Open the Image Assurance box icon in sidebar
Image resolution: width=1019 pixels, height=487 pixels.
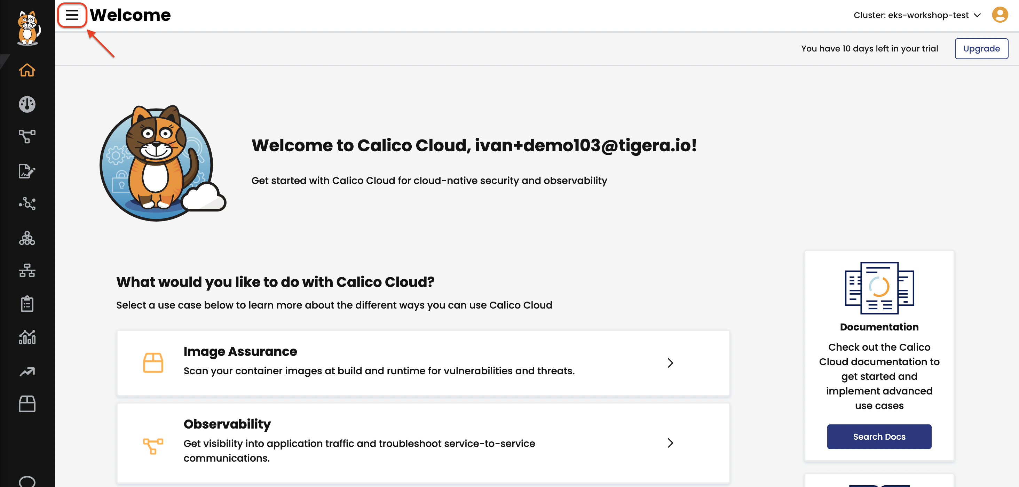[27, 404]
